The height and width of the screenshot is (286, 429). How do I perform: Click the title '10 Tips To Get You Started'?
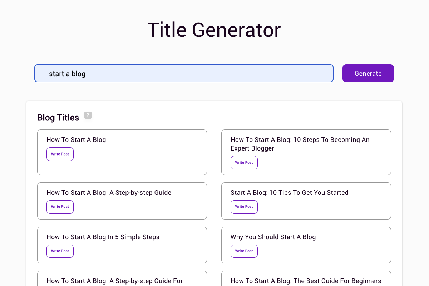pyautogui.click(x=289, y=193)
